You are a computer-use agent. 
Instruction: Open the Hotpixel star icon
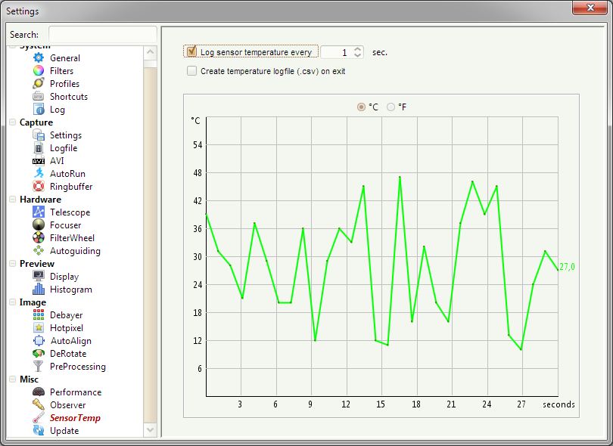point(39,327)
